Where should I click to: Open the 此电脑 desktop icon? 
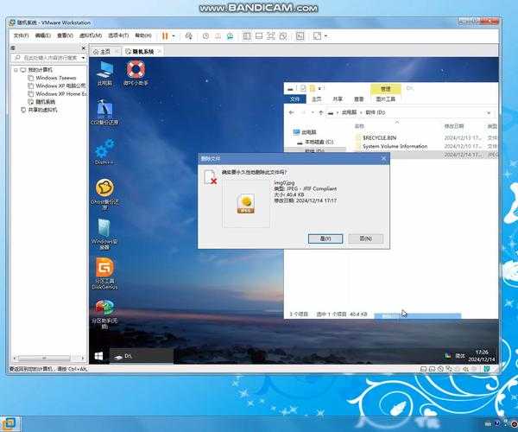(104, 70)
